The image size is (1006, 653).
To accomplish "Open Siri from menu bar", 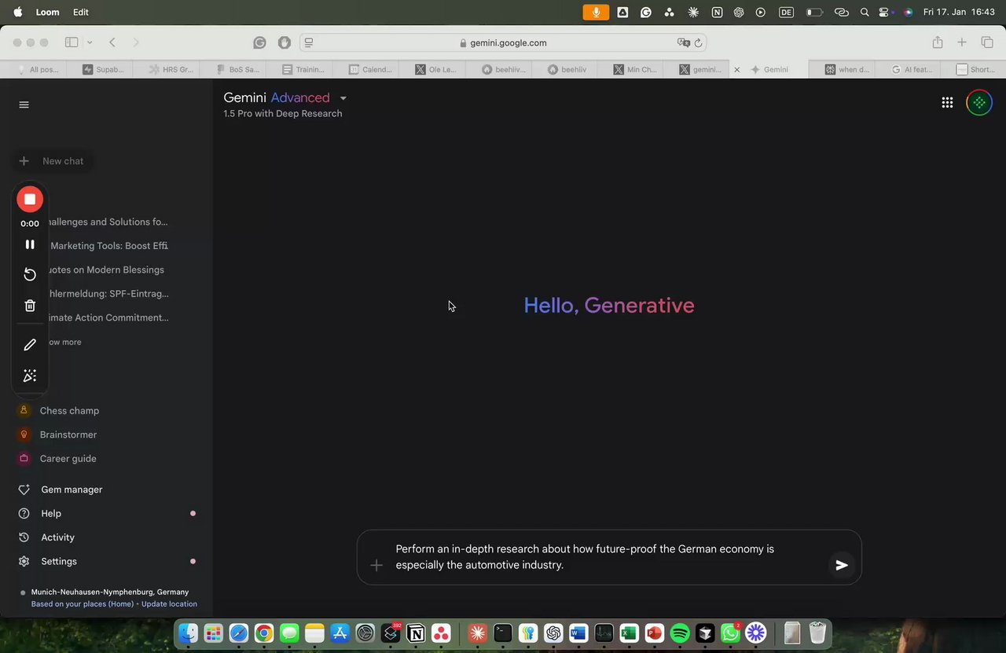I will coord(908,12).
